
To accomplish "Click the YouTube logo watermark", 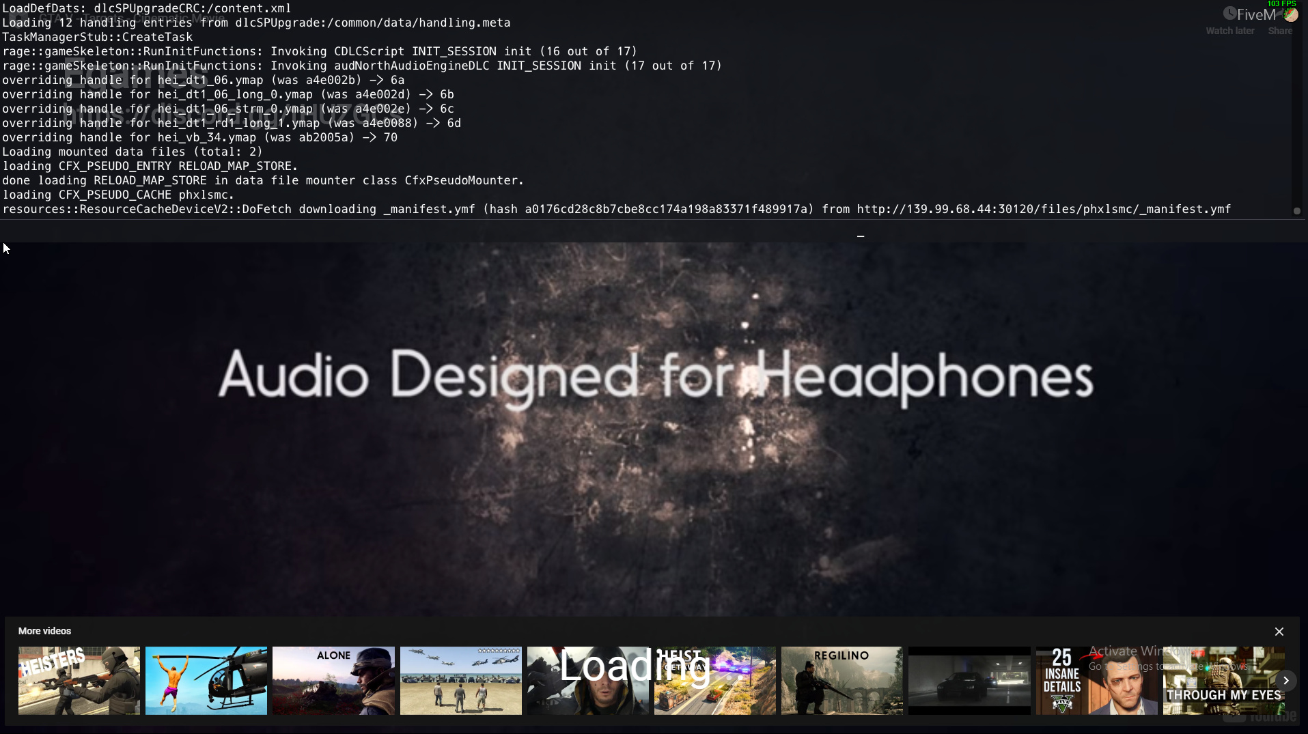I will 1260,716.
